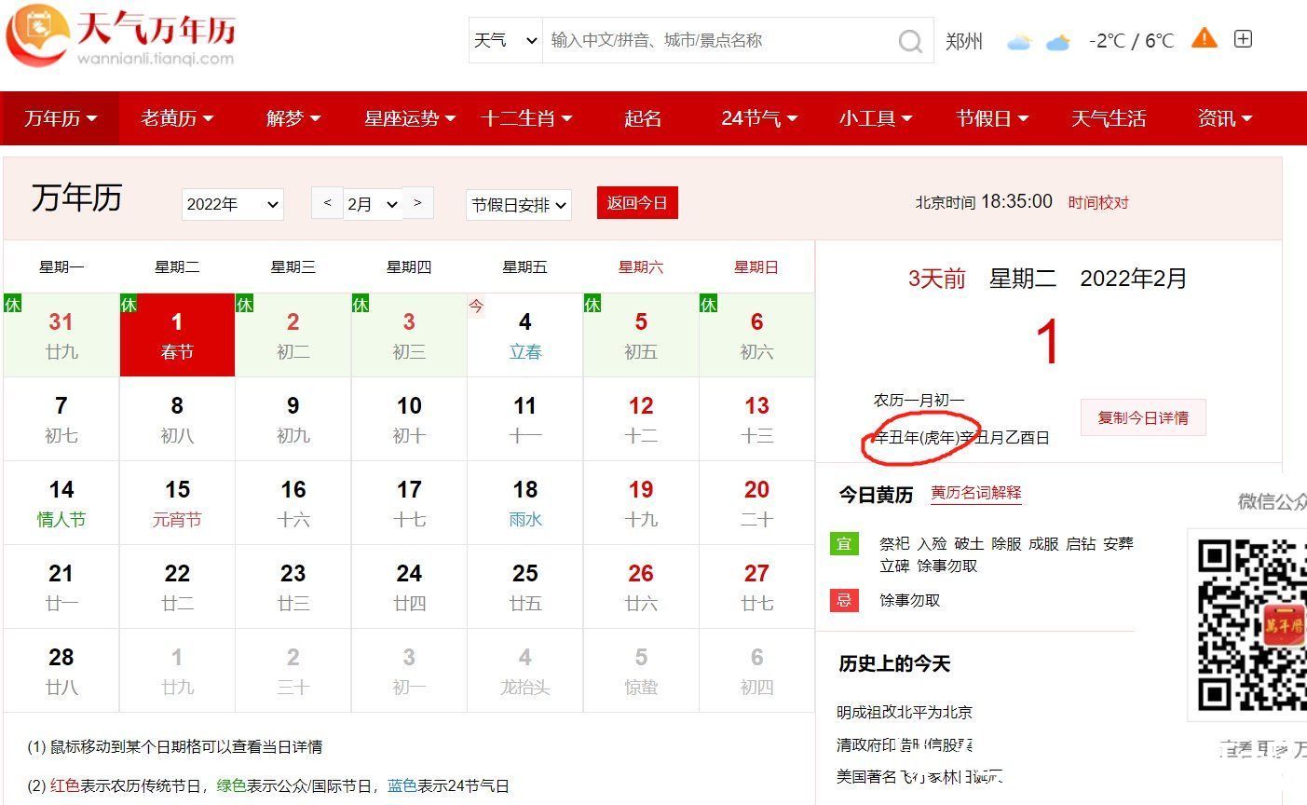Screen dimensions: 1307x805
Task: Expand the 老黄历 nav menu
Action: [x=177, y=118]
